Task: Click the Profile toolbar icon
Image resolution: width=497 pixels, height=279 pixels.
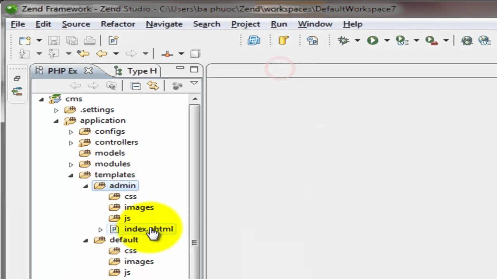Action: 402,40
